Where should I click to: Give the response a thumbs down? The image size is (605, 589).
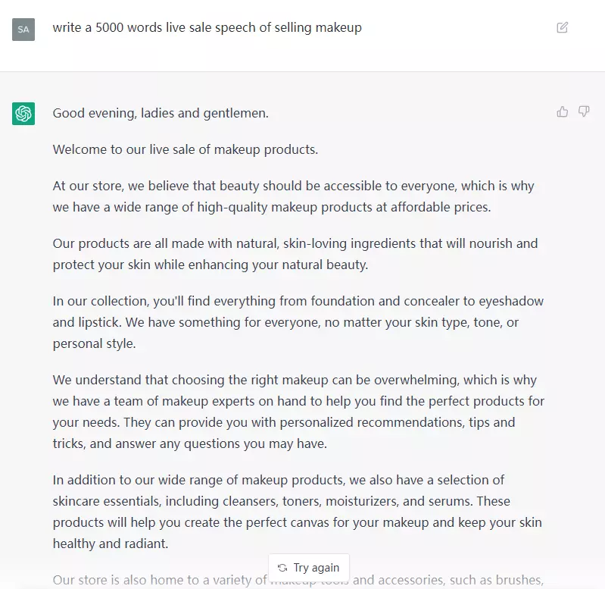(584, 112)
